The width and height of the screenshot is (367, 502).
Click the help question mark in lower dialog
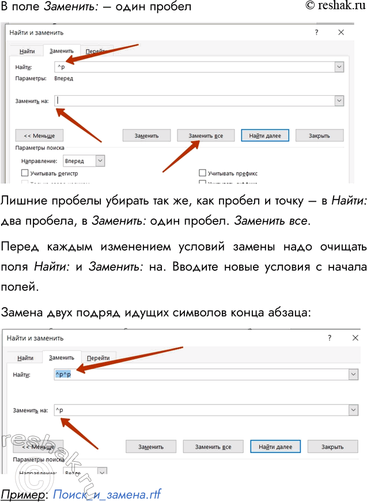click(x=330, y=338)
